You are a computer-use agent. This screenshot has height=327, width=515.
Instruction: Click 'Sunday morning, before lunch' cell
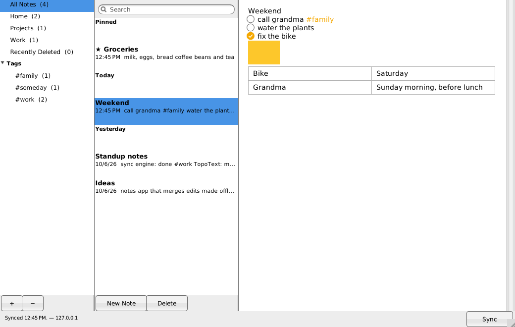(433, 87)
